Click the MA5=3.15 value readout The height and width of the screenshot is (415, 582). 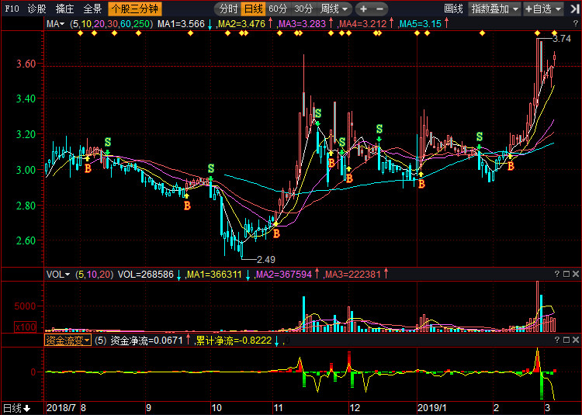tap(421, 24)
